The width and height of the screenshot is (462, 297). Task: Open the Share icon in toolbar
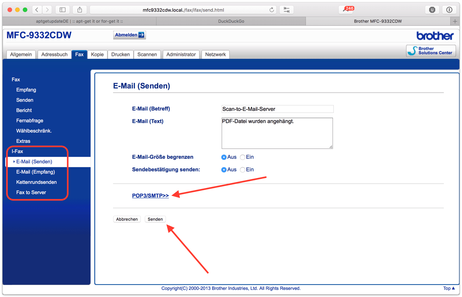(80, 10)
